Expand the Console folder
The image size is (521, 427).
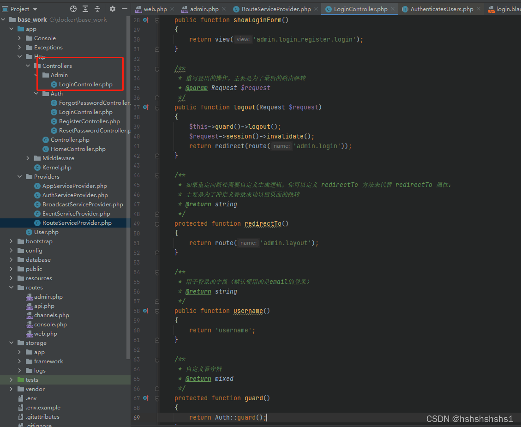point(19,38)
